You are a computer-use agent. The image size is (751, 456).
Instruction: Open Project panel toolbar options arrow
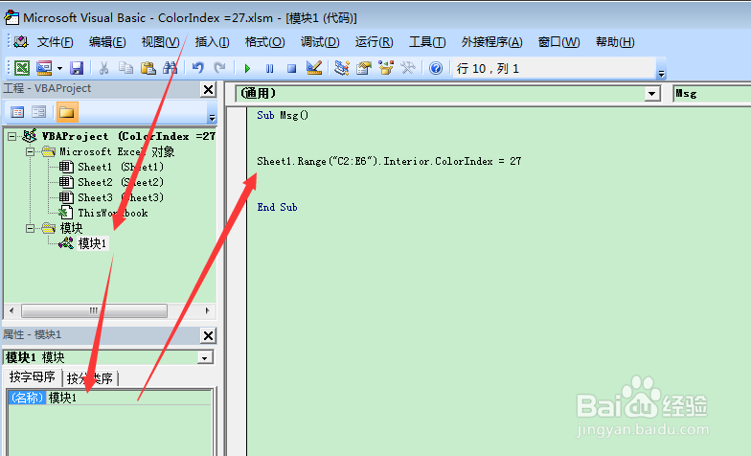212,117
